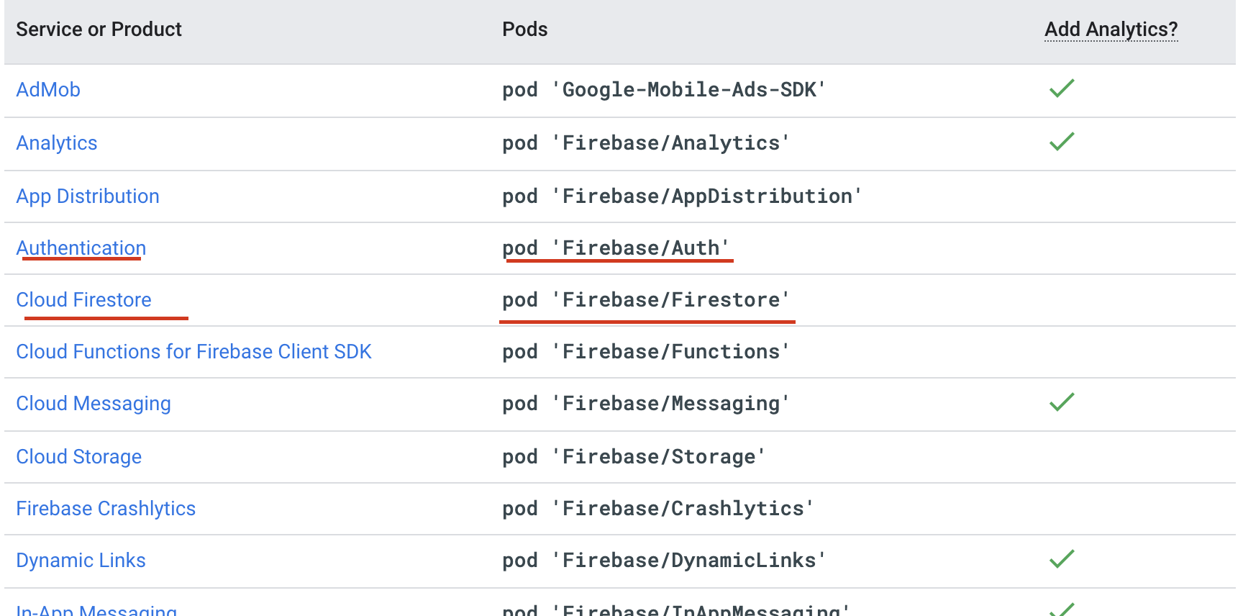Open the Cloud Storage link
Image resolution: width=1243 pixels, height=616 pixels.
click(79, 457)
